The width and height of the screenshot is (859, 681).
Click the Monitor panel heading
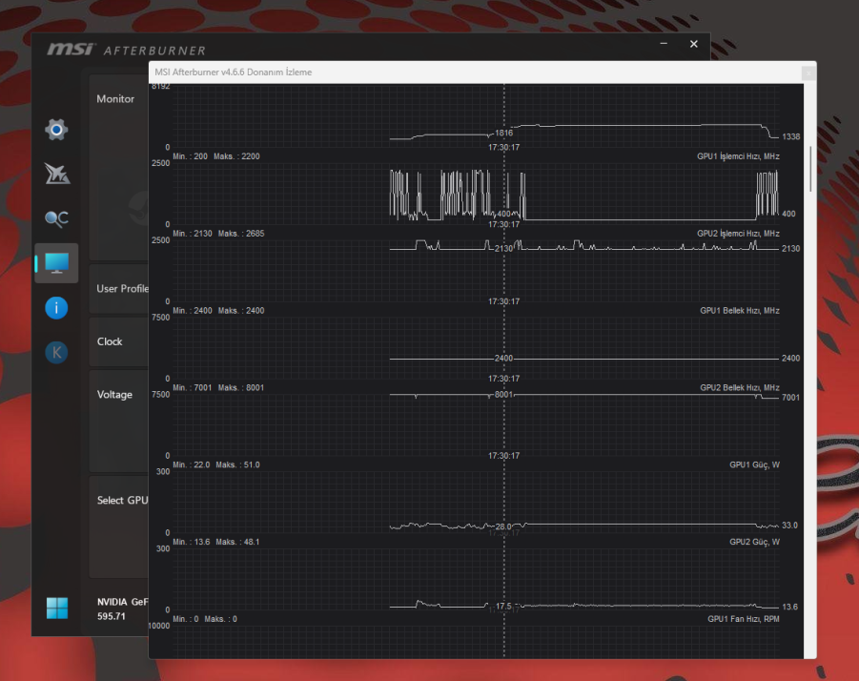pyautogui.click(x=115, y=99)
